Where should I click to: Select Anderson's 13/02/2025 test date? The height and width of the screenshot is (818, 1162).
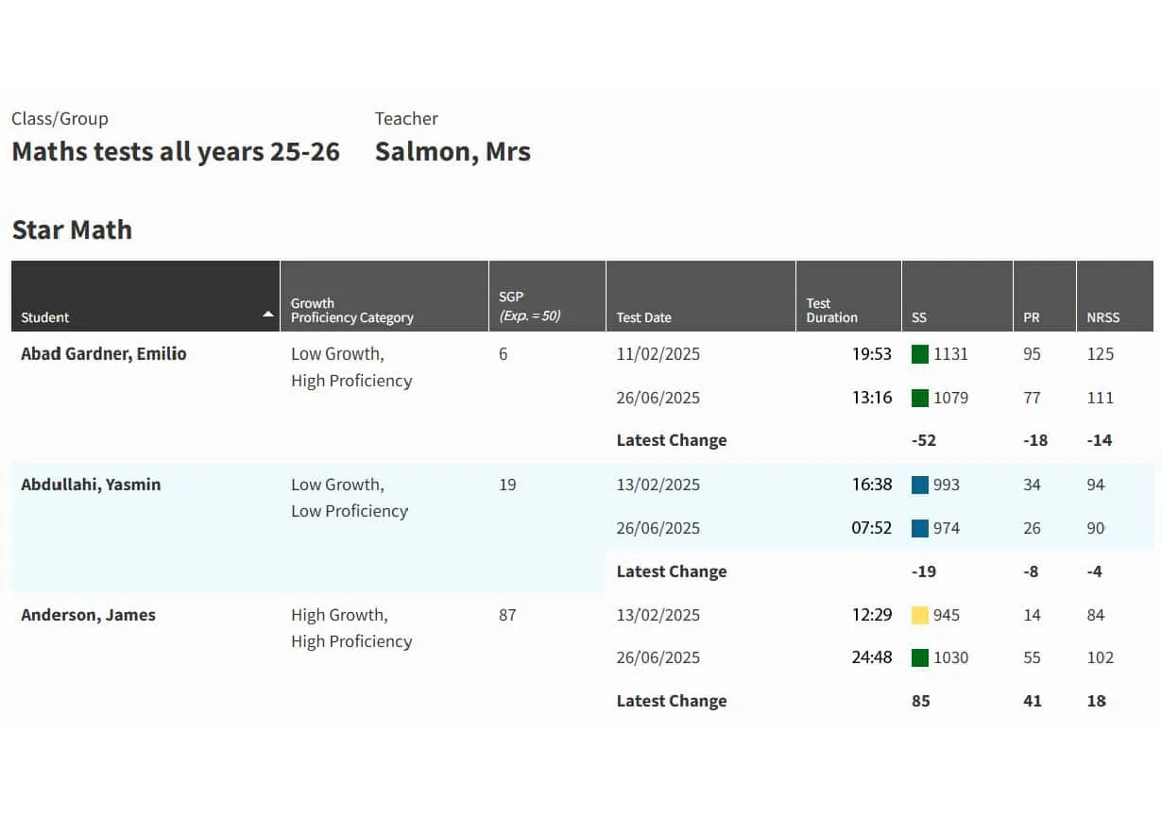coord(658,615)
